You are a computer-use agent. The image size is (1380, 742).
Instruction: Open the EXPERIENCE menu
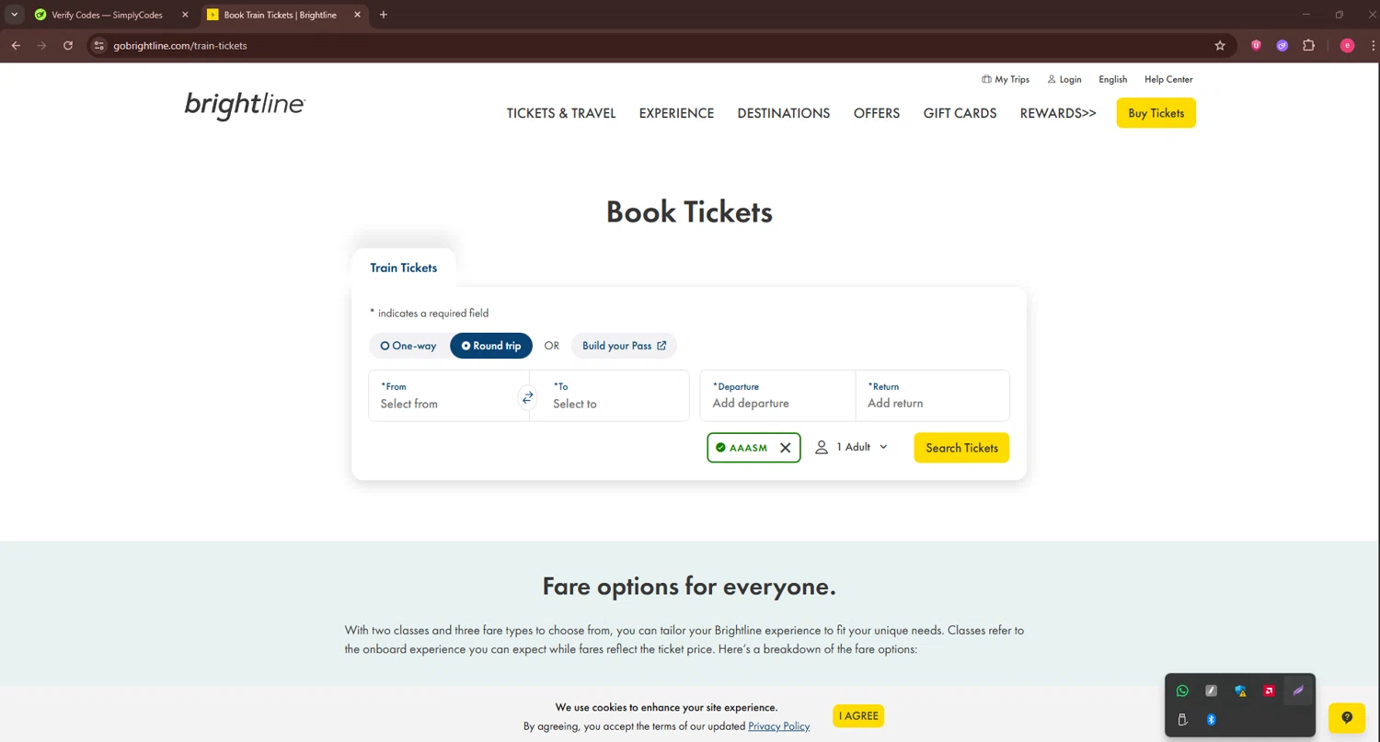tap(676, 113)
